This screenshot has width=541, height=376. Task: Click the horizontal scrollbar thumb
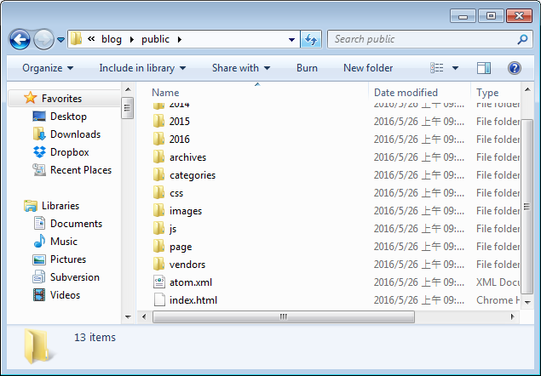[283, 316]
